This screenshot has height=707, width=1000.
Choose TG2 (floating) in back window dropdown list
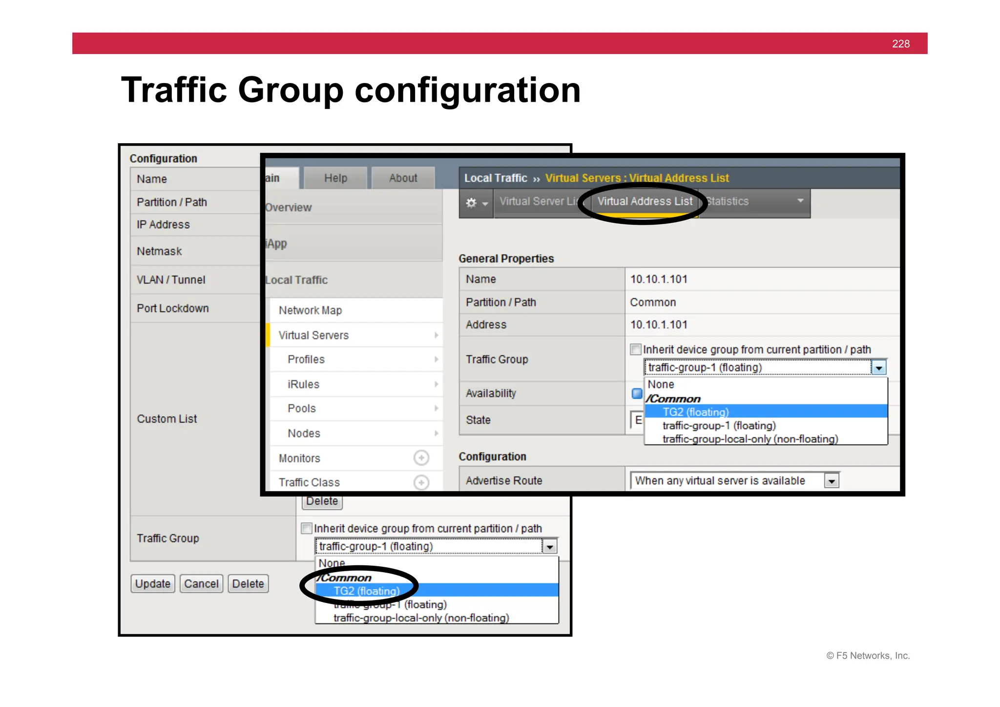coord(437,590)
